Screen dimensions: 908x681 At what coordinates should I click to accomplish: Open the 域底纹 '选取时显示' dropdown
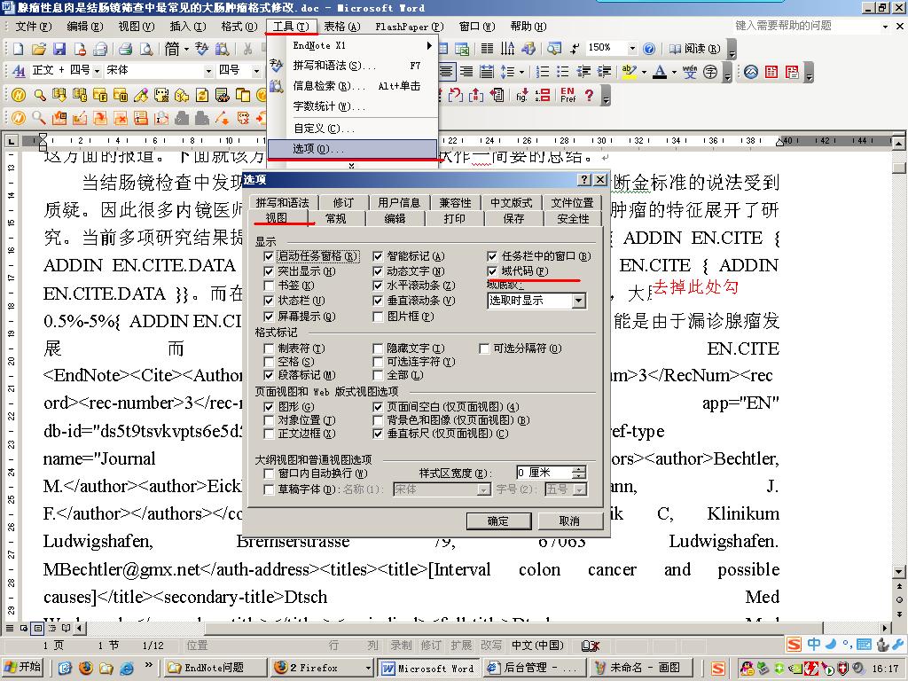[578, 301]
